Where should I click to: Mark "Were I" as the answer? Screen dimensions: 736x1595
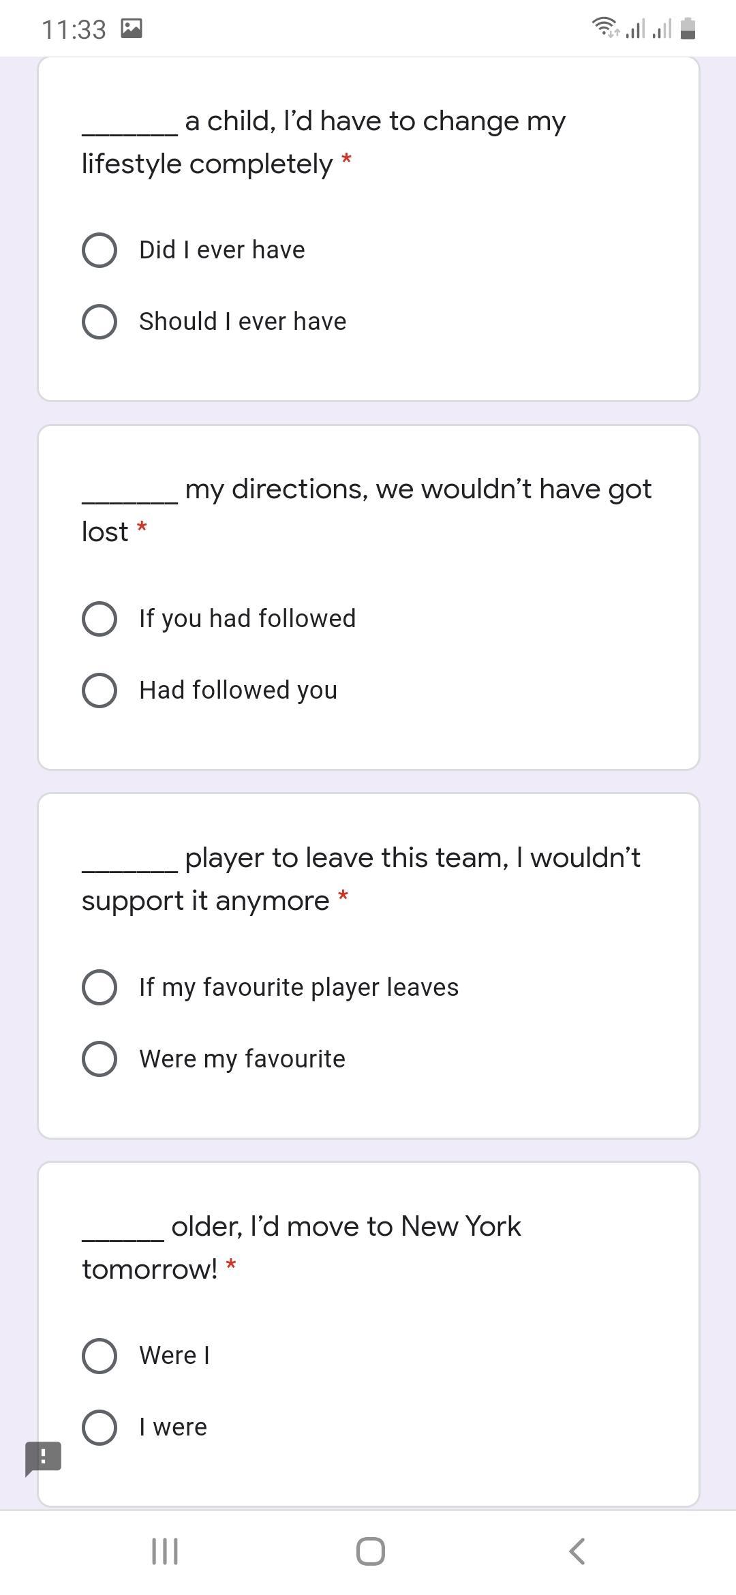pyautogui.click(x=99, y=1355)
